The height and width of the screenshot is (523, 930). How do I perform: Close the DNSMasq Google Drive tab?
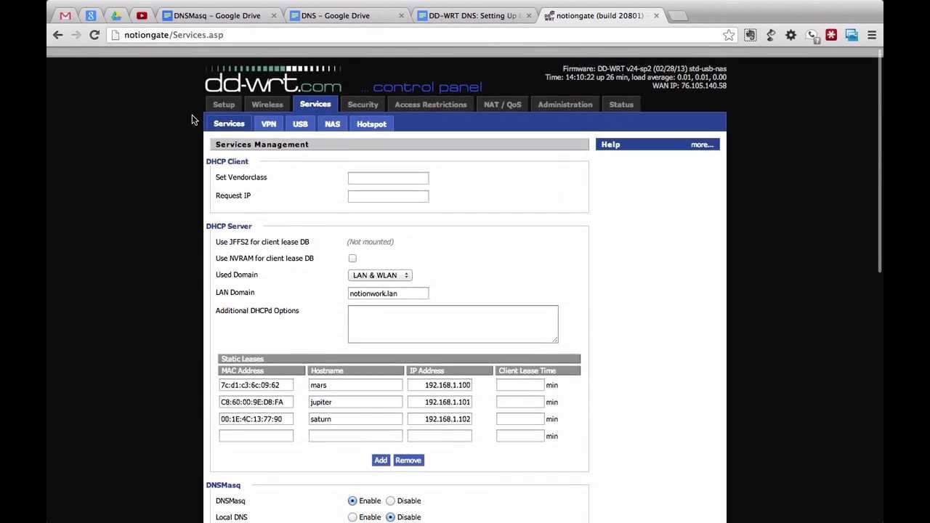point(274,15)
